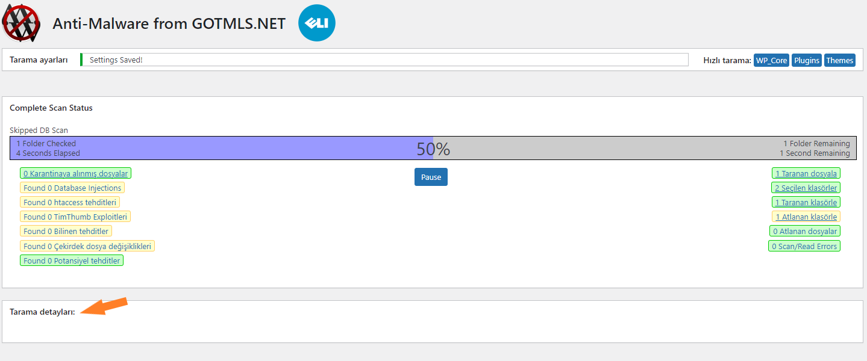This screenshot has height=361, width=867.
Task: Open 0 Karantinaya alınmış dosyalar link
Action: click(x=75, y=173)
